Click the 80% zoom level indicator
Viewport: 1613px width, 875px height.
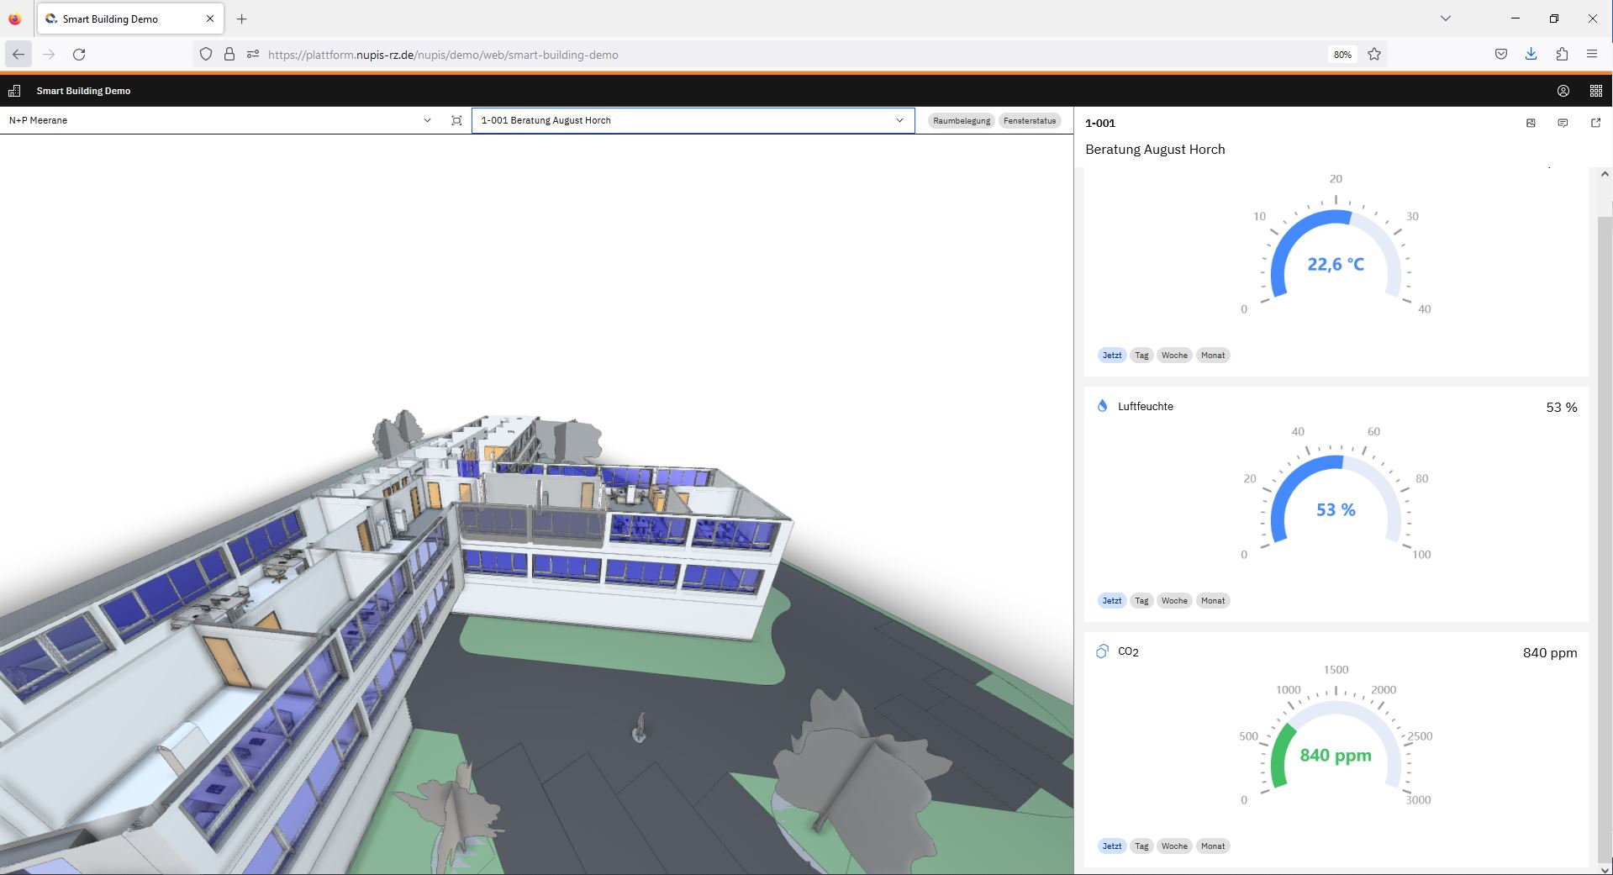1342,54
